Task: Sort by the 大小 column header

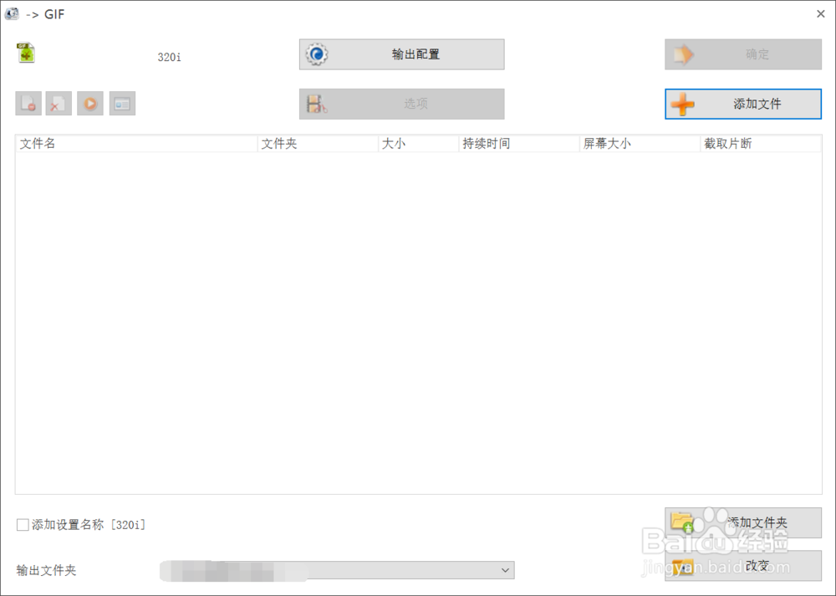Action: click(419, 144)
